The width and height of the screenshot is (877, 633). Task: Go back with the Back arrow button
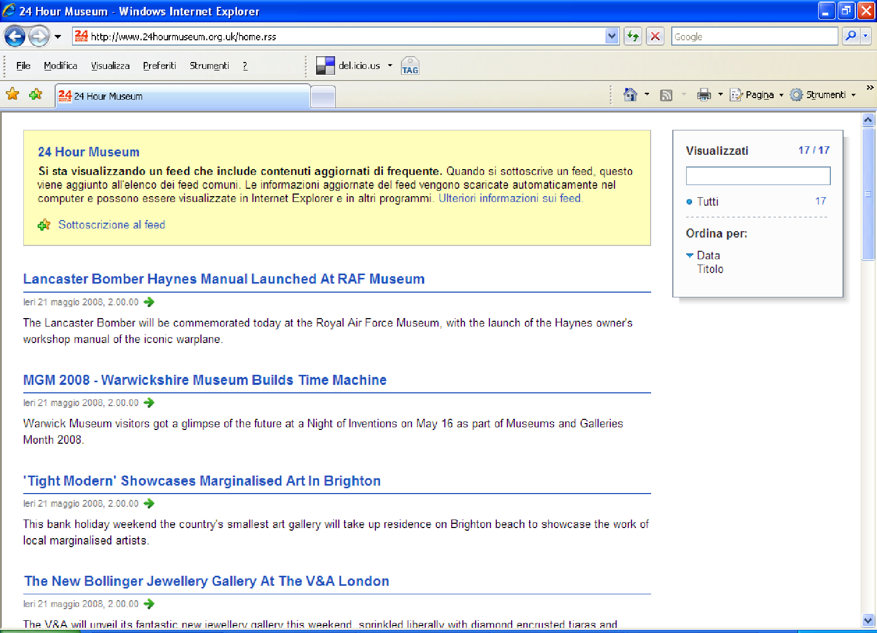tap(14, 37)
